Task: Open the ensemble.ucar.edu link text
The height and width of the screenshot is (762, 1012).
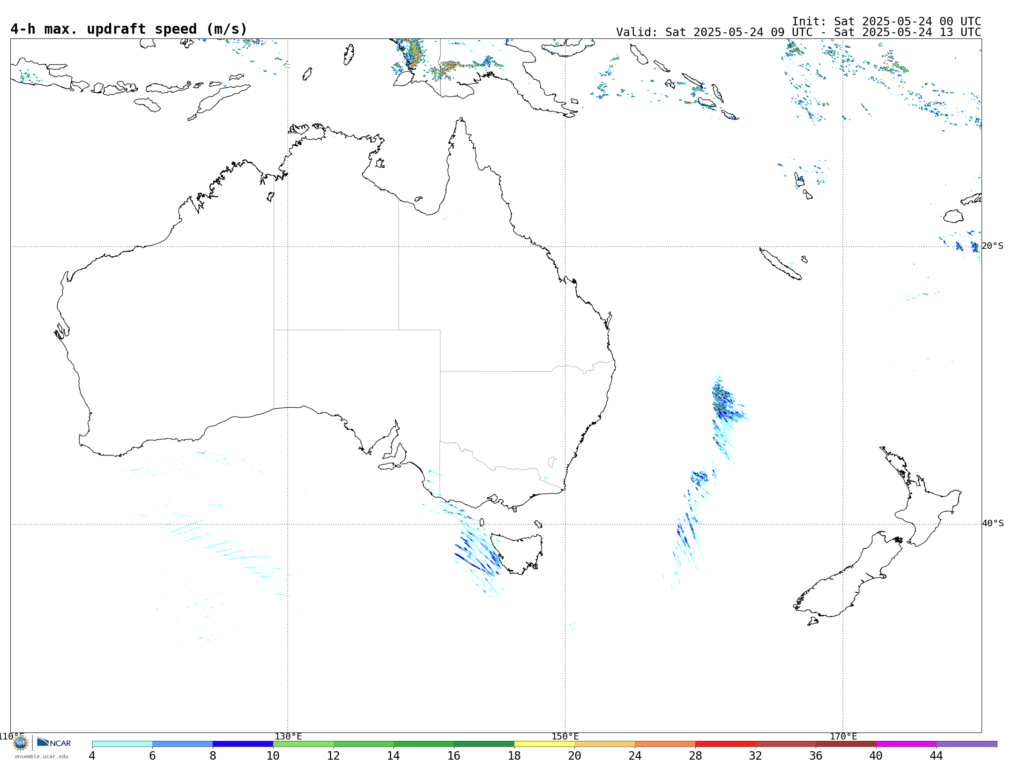Action: (x=42, y=756)
